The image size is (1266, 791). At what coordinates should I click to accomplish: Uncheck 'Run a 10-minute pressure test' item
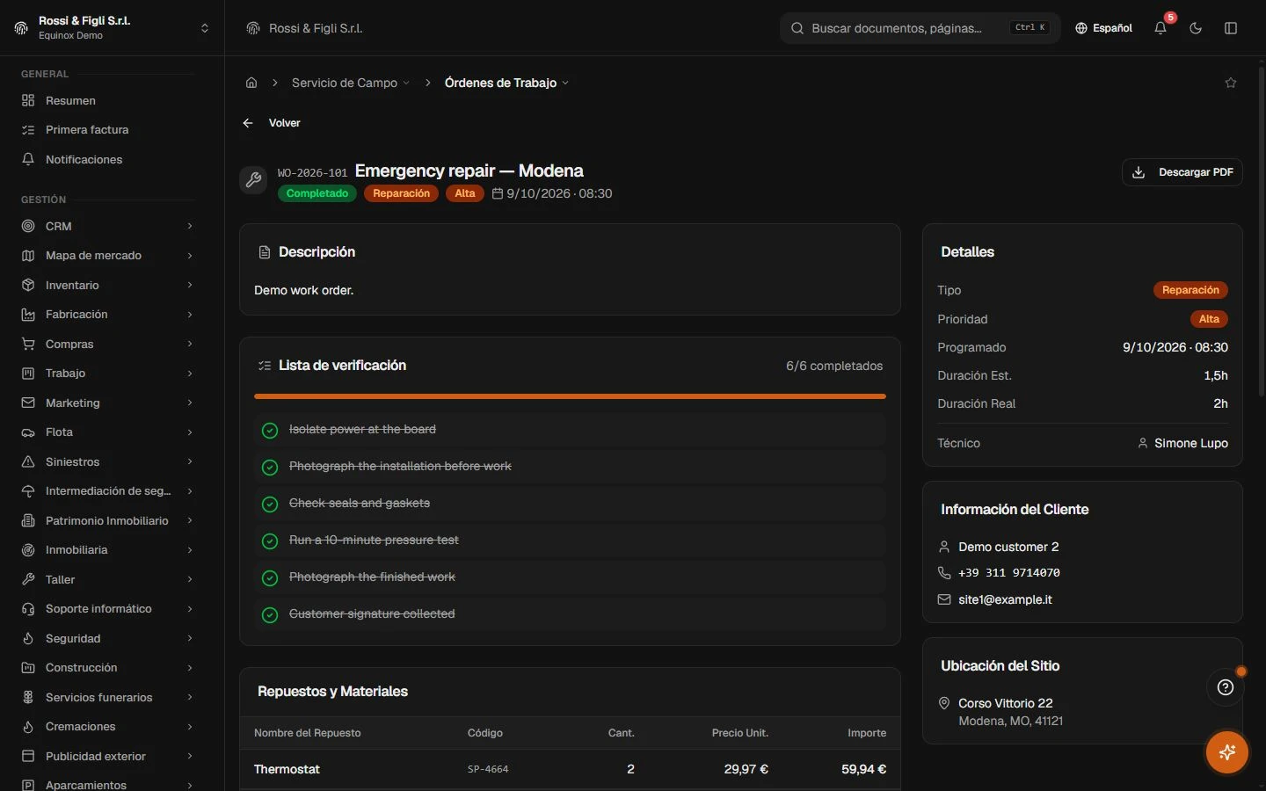coord(270,541)
